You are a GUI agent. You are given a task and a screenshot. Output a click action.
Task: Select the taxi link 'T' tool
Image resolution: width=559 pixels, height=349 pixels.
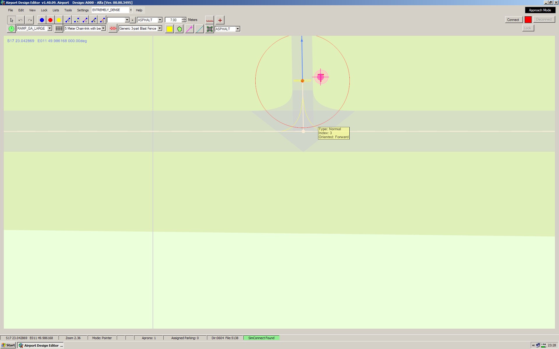coord(68,20)
